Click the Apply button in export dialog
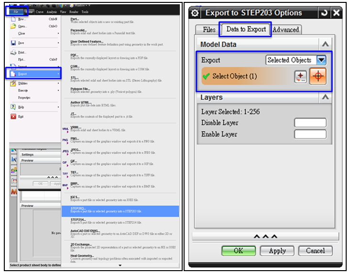This screenshot has height=274, width=350. [277, 251]
